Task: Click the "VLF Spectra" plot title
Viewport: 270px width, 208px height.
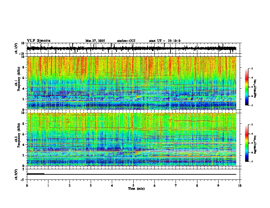Action: 39,40
